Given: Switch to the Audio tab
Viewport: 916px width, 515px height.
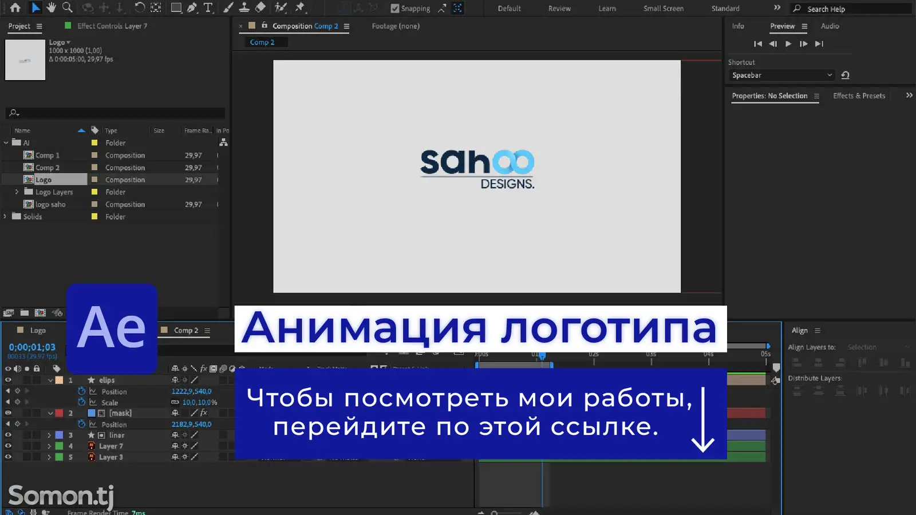Looking at the screenshot, I should [830, 26].
